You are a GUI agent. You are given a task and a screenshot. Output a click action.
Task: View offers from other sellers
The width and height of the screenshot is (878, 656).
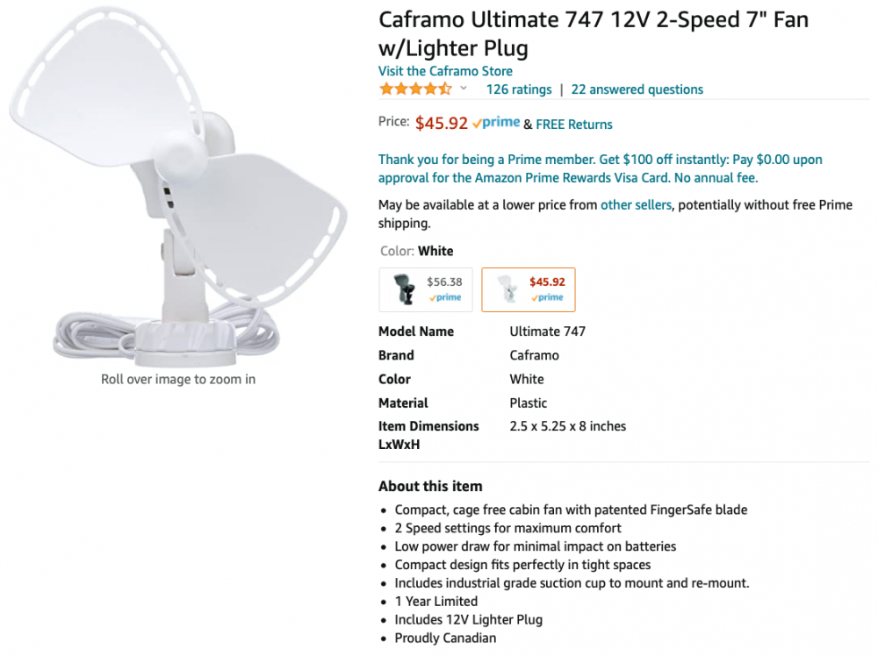(x=636, y=205)
